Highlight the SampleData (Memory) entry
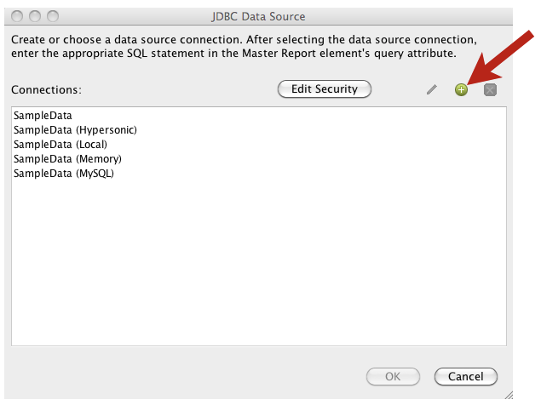Screen dimensions: 541x411 pos(67,158)
